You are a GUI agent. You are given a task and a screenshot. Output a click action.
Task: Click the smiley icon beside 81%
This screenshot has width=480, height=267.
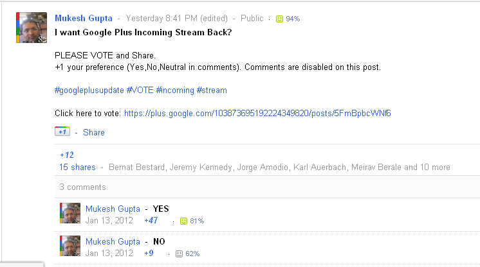[x=183, y=221]
